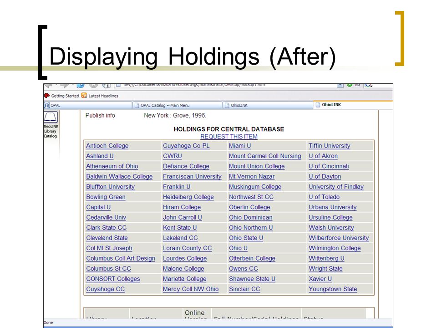Click the Getting Started bookmark icon
The image size is (437, 328).
tap(47, 96)
